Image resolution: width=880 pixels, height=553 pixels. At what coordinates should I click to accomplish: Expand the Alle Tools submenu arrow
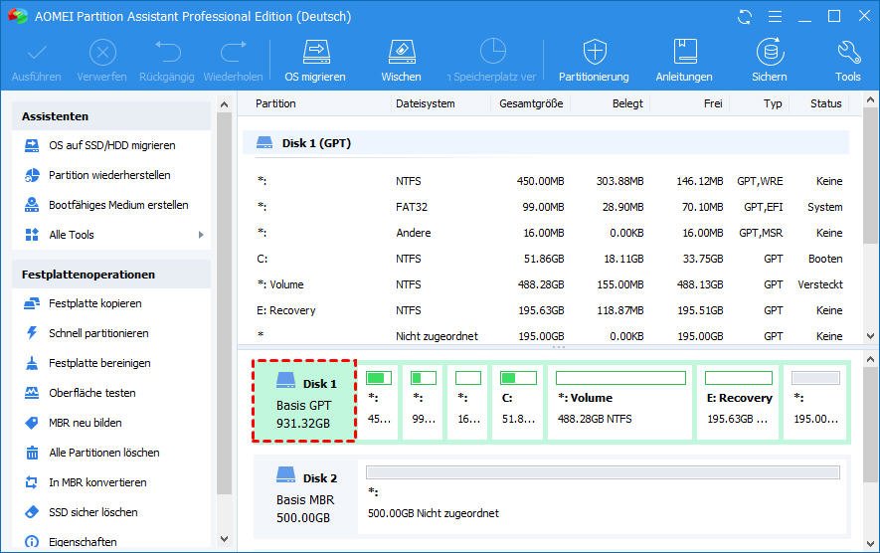pos(201,235)
